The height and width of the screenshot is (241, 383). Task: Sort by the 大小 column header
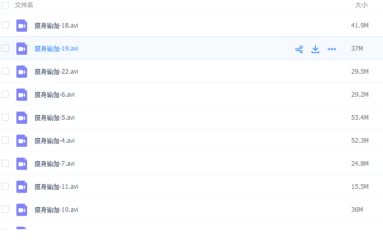(x=361, y=5)
